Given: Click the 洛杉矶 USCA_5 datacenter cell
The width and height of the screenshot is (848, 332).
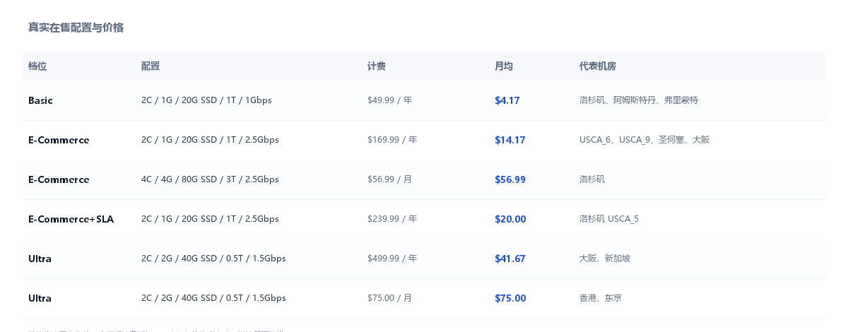Looking at the screenshot, I should coord(609,219).
